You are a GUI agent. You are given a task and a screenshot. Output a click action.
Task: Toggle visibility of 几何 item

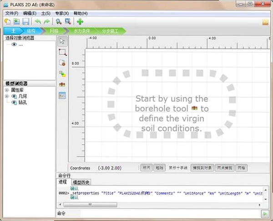[14, 96]
